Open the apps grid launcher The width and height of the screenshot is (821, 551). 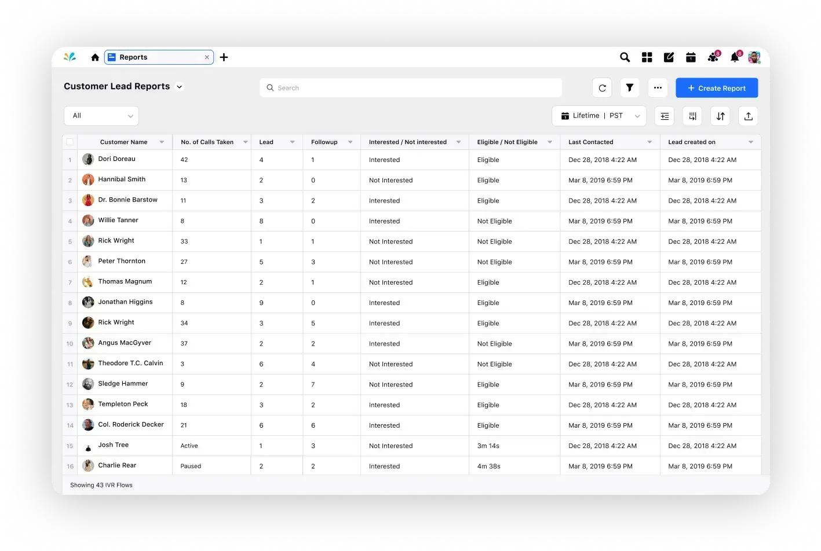(x=647, y=57)
